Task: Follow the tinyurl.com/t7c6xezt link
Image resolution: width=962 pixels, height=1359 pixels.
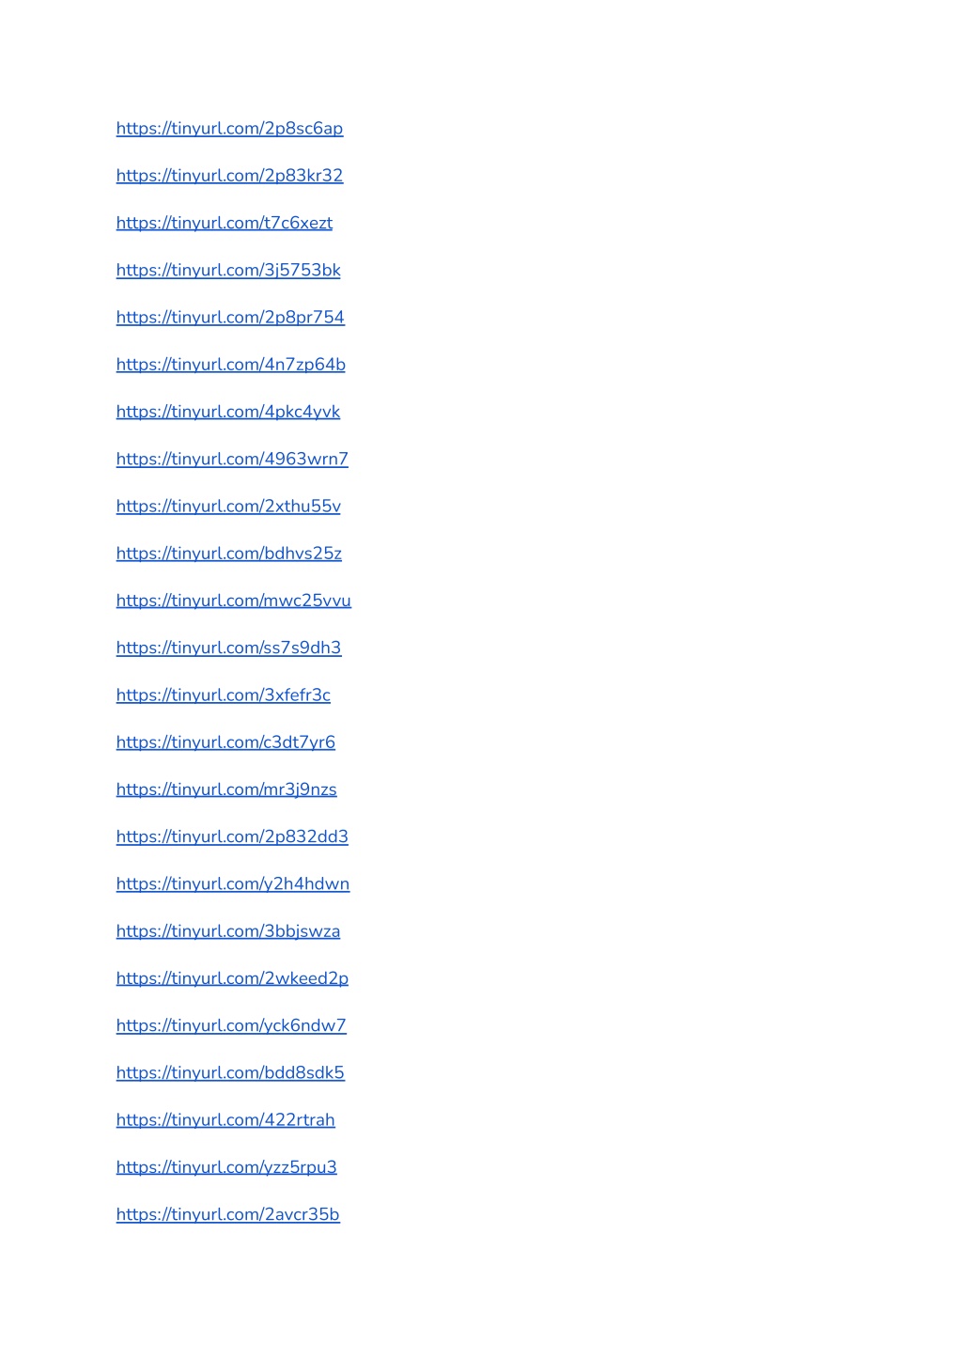Action: coord(225,223)
